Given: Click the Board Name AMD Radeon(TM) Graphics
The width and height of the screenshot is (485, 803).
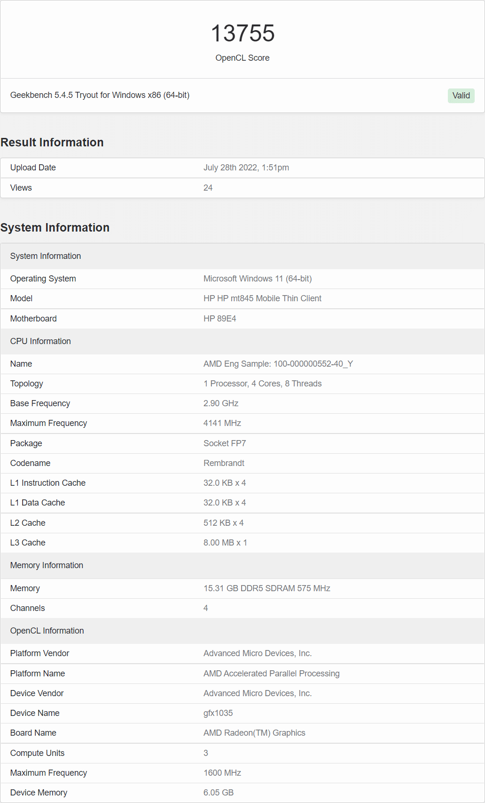Looking at the screenshot, I should 254,733.
